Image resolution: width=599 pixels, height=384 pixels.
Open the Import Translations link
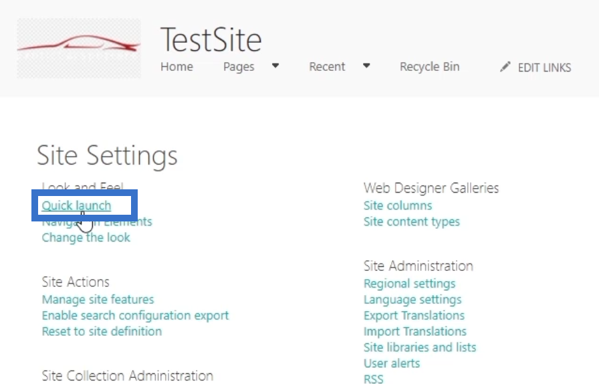click(x=415, y=331)
